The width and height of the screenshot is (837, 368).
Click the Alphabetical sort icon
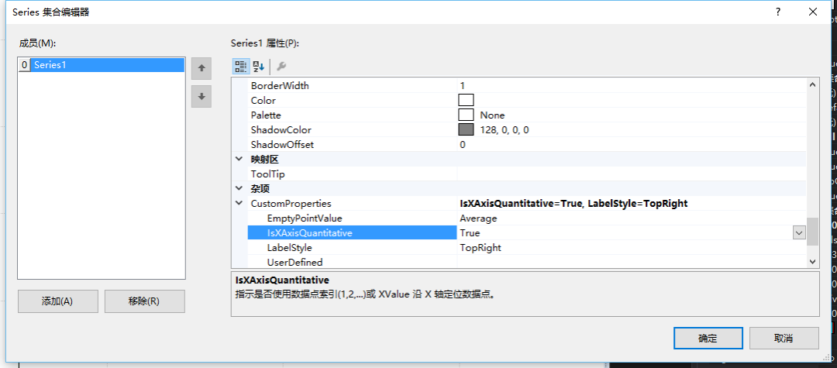[x=258, y=67]
